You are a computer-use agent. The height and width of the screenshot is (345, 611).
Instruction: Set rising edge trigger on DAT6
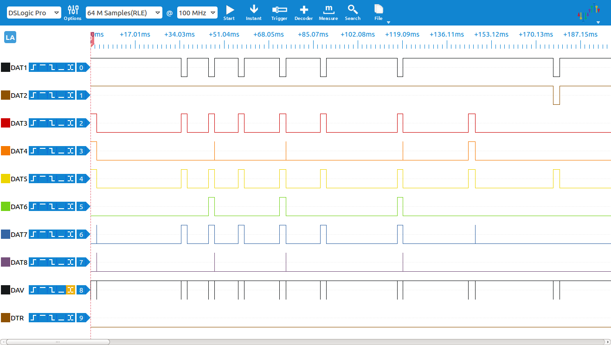coord(34,207)
